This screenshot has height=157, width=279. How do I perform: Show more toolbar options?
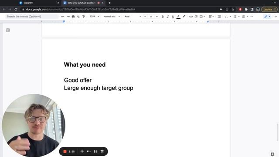click(x=252, y=17)
